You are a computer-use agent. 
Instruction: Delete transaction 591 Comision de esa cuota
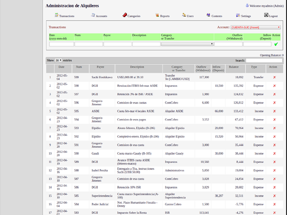point(274,145)
